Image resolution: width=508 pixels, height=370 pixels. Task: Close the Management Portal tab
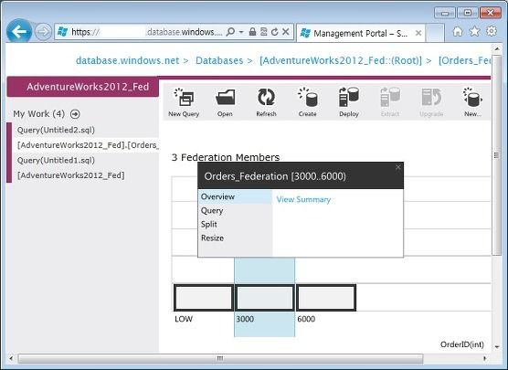[418, 33]
